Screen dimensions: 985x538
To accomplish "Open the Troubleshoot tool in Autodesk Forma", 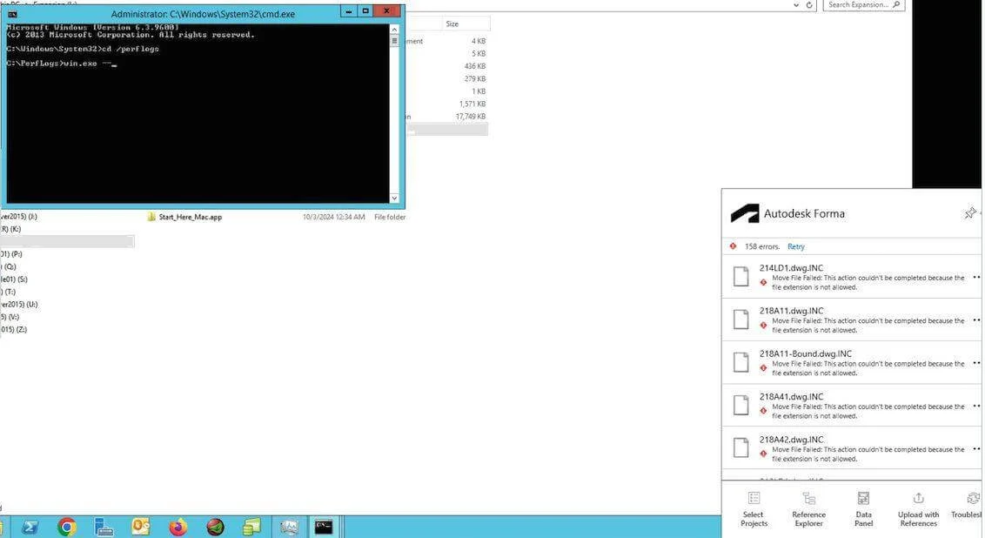I will (968, 506).
